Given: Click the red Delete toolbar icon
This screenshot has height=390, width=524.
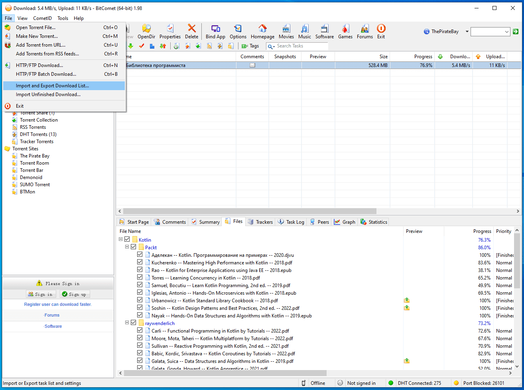Looking at the screenshot, I should point(192,32).
